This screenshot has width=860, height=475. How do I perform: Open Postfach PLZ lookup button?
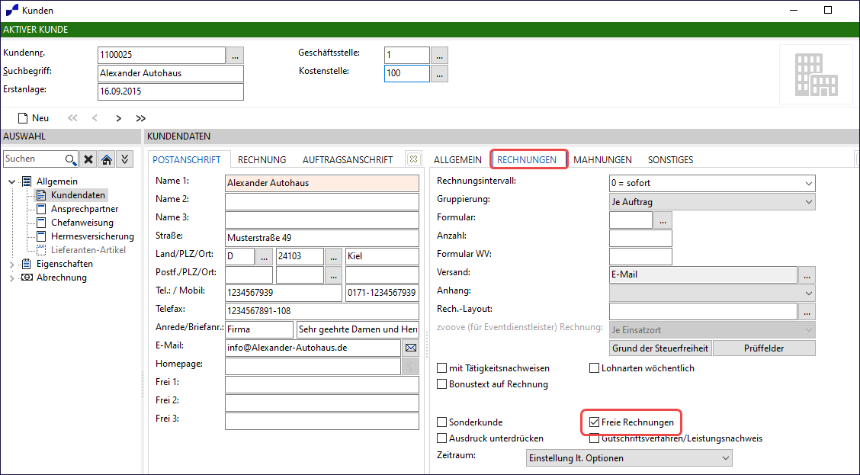click(x=333, y=274)
